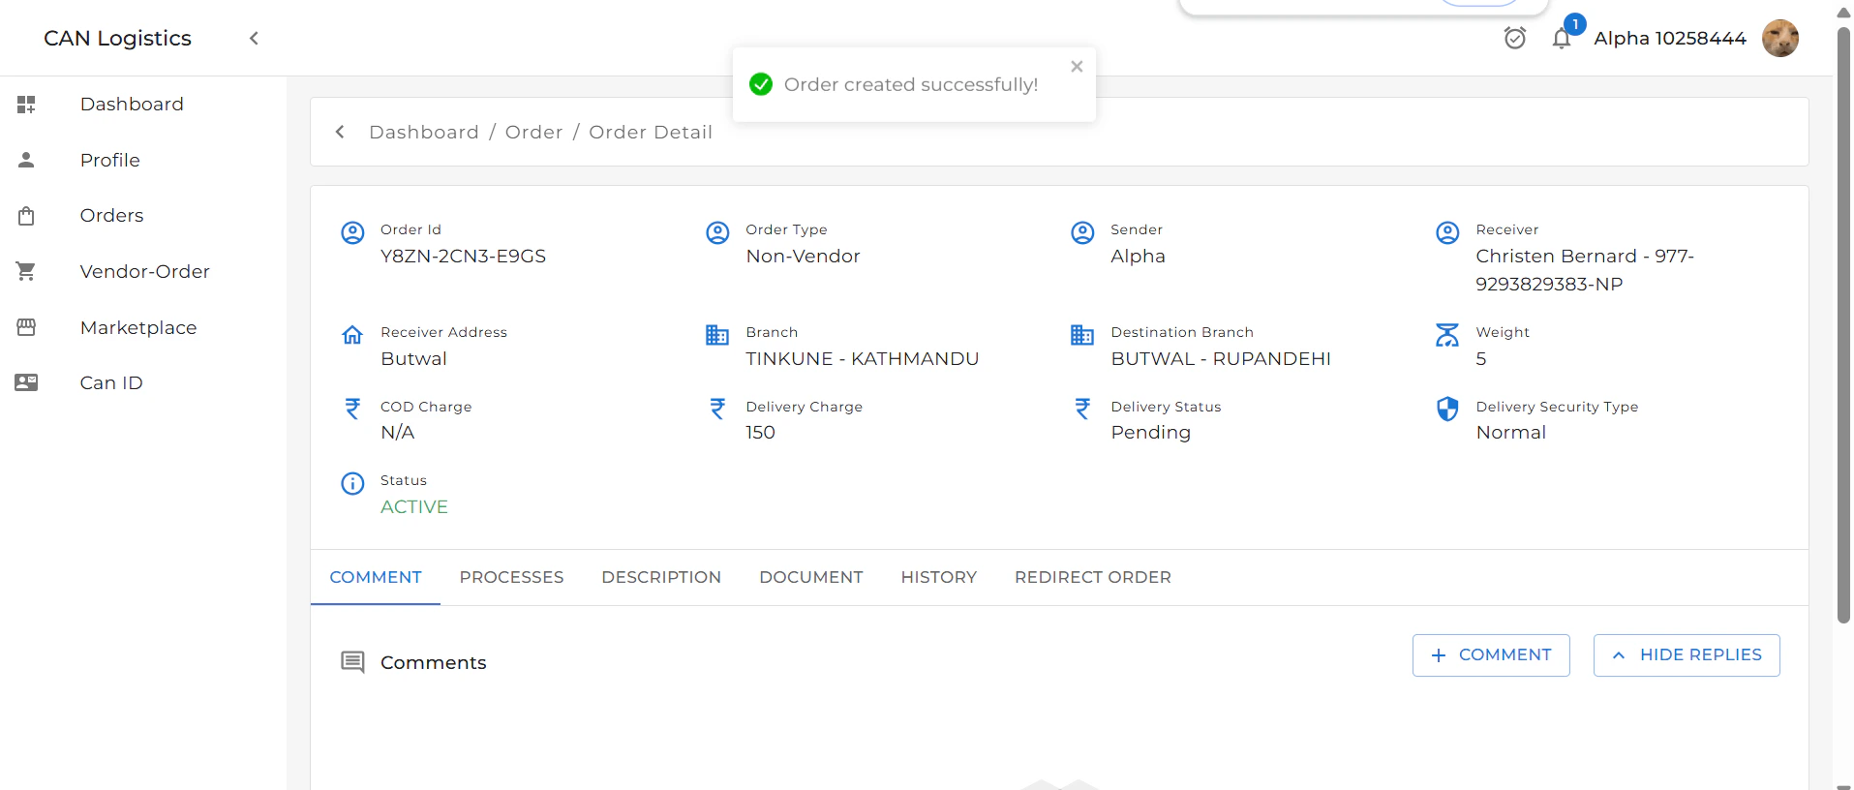Click the Alpha 10258444 username
1854x790 pixels.
pos(1670,39)
